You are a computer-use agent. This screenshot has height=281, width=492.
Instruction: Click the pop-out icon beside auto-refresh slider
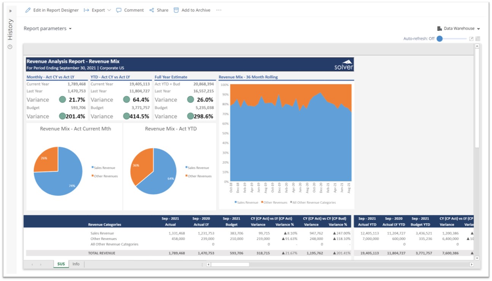[471, 39]
